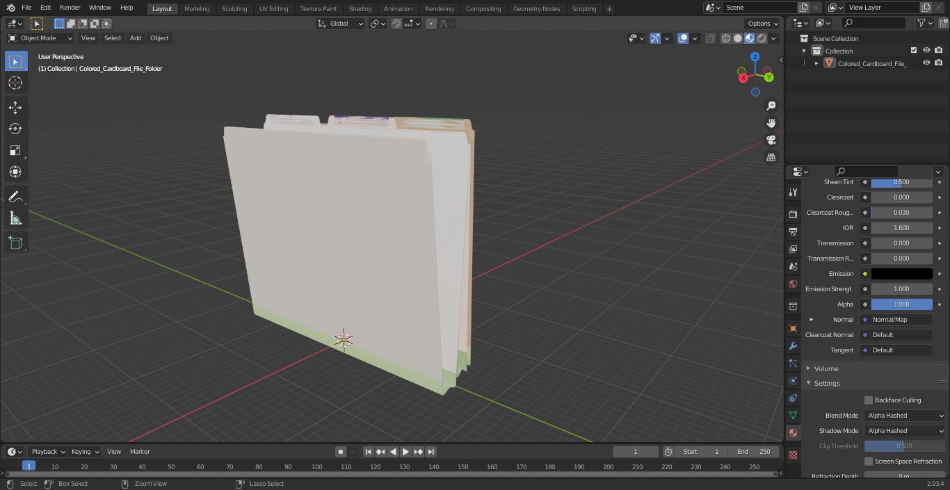950x490 pixels.
Task: Adjust the Alpha value slider
Action: pyautogui.click(x=902, y=304)
